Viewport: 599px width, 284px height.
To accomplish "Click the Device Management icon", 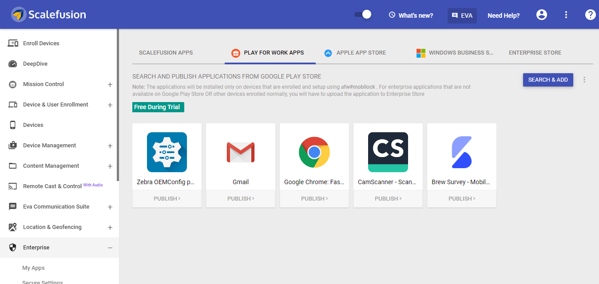I will point(13,146).
